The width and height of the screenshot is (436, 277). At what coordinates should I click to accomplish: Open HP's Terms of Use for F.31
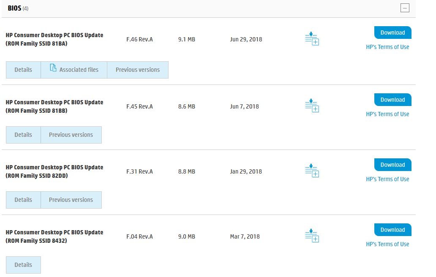(x=387, y=179)
